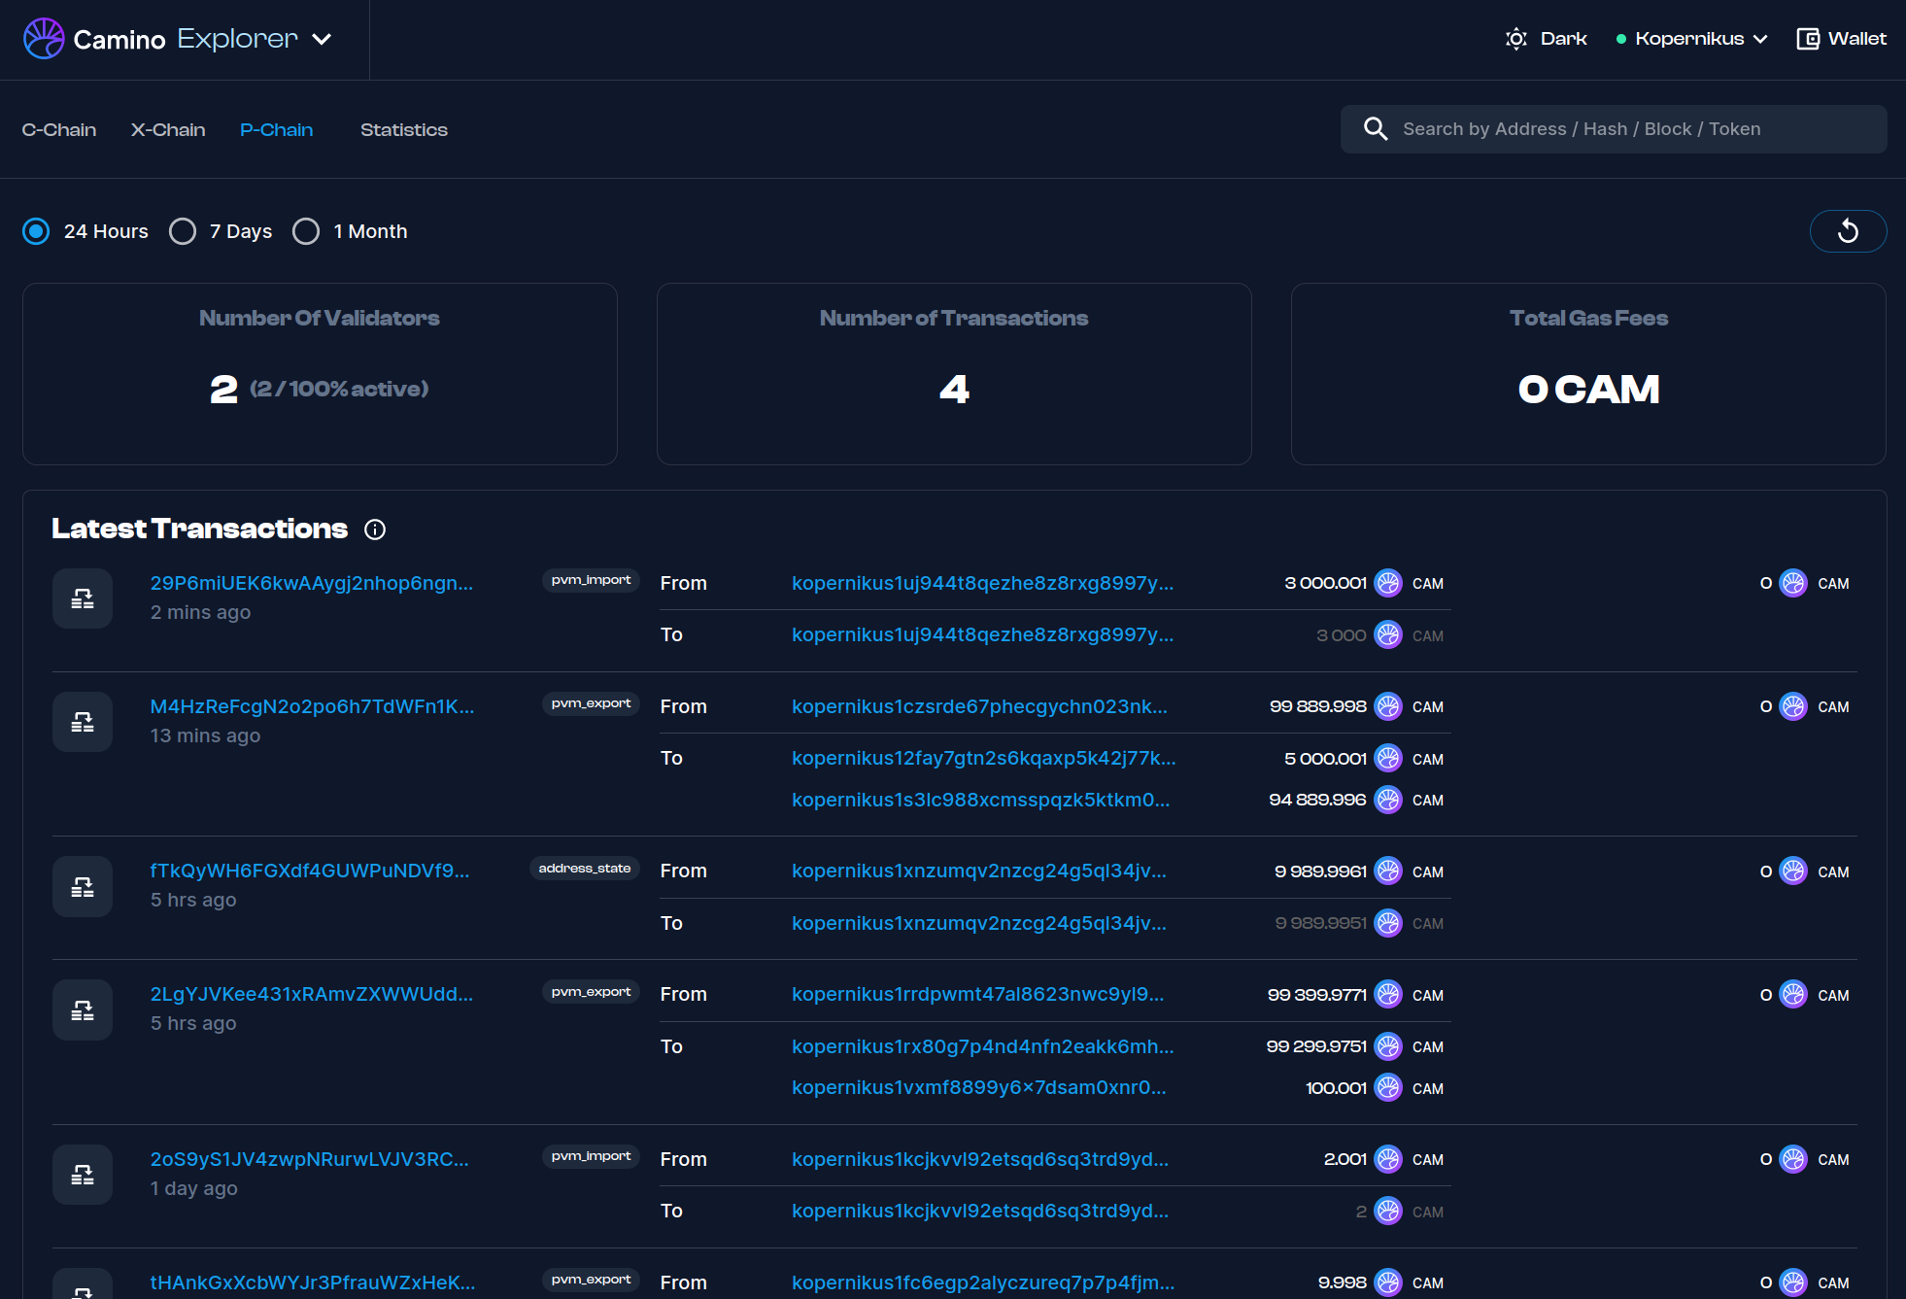
Task: Click the search magnifier icon
Action: 1375,129
